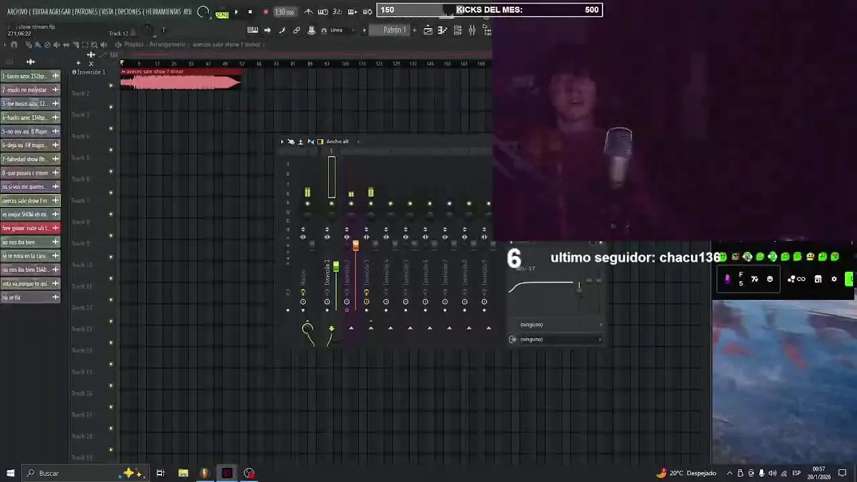Open the Windows Start menu
Viewport: 857px width, 482px height.
click(10, 473)
